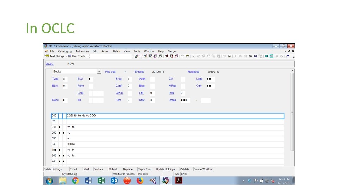The image size is (338, 190).
Task: Open Windows Start orb
Action: 49,180
